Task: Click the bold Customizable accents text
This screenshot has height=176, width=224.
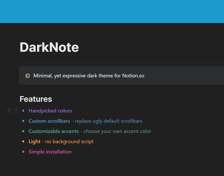Action: point(54,131)
